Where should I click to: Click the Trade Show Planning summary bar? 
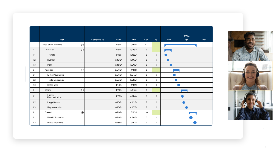181,45
